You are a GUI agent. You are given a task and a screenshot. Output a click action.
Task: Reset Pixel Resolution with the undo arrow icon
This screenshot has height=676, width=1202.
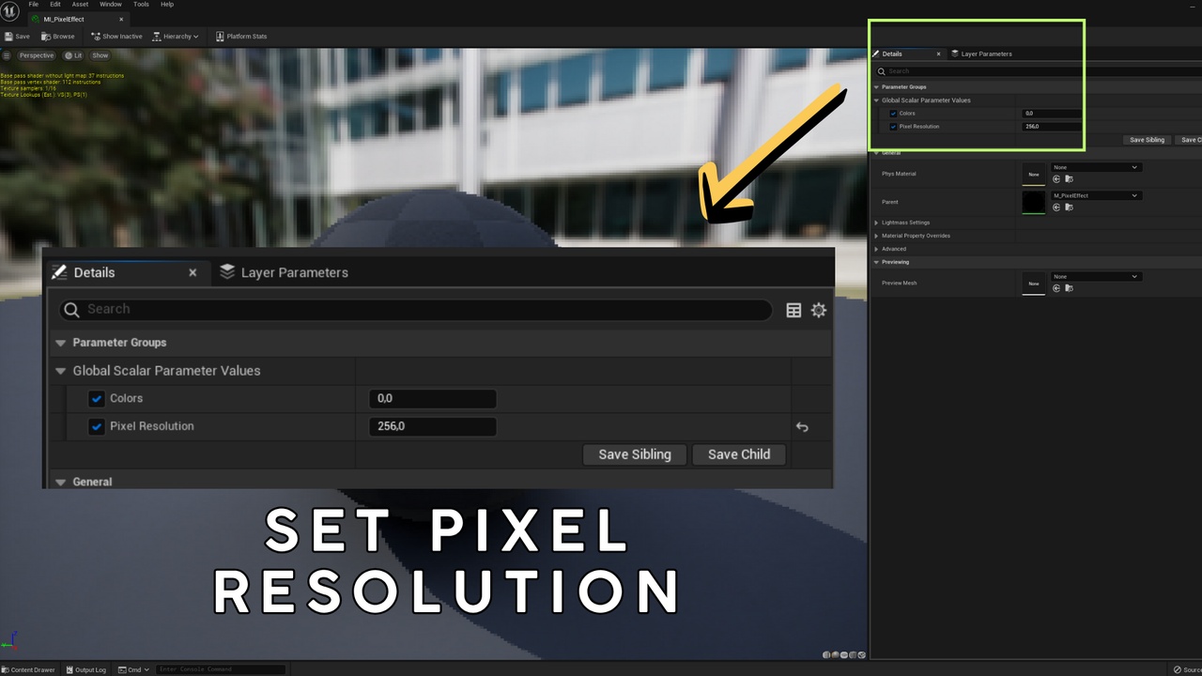tap(802, 427)
